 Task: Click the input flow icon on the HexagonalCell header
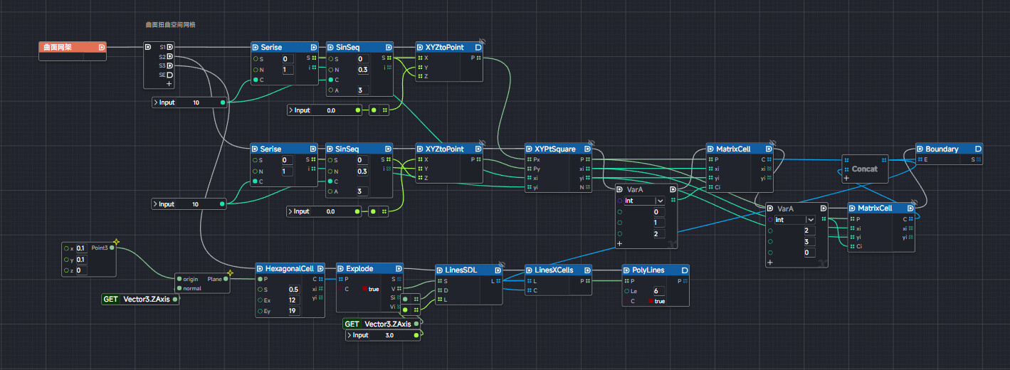pos(261,269)
